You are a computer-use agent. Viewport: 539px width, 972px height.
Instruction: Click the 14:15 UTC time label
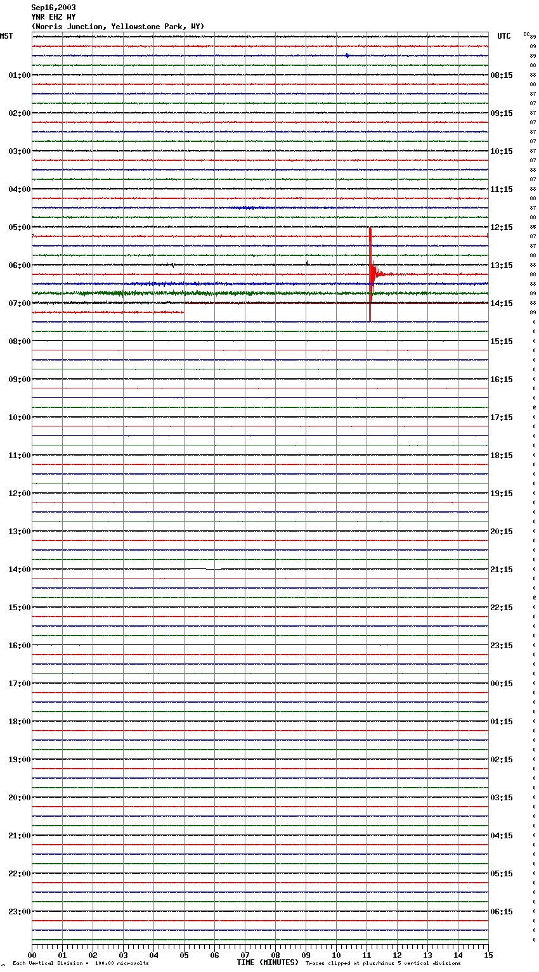click(x=502, y=304)
